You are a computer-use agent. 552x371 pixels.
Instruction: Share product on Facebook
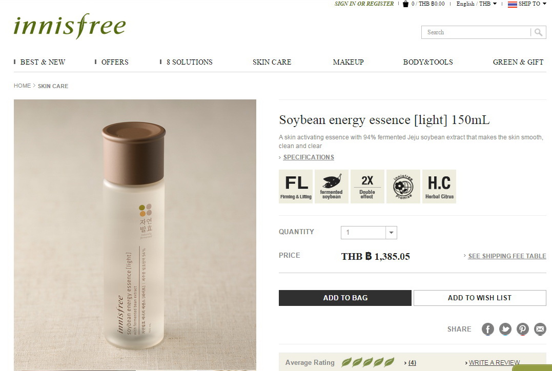pos(487,329)
